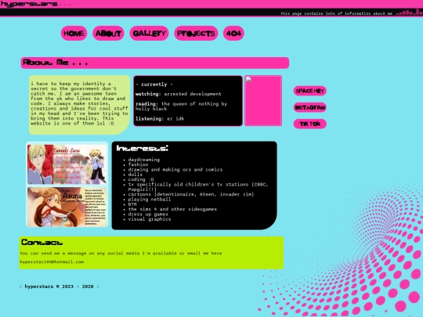Click the 'daydreaming' interest item
Viewport: 423px width, 317px height.
click(144, 160)
